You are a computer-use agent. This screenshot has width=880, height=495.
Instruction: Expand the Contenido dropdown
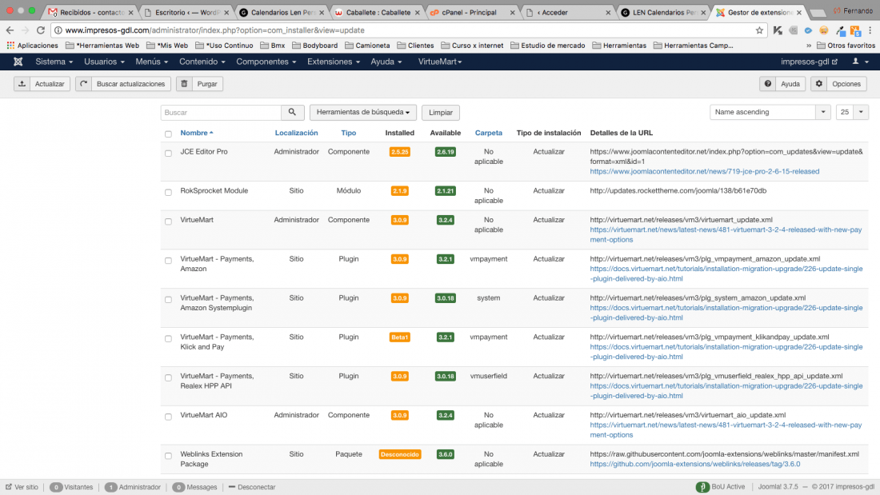(202, 62)
